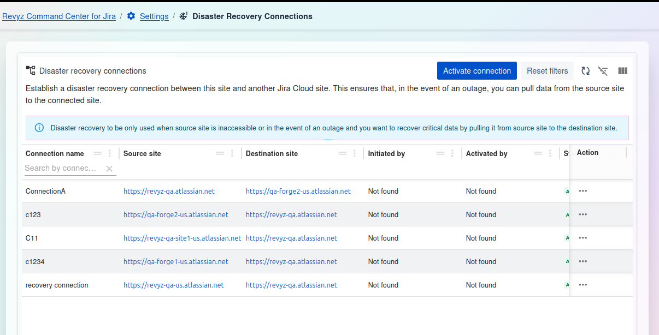Open actions menu for c123 row
This screenshot has height=335, width=659.
[x=582, y=214]
